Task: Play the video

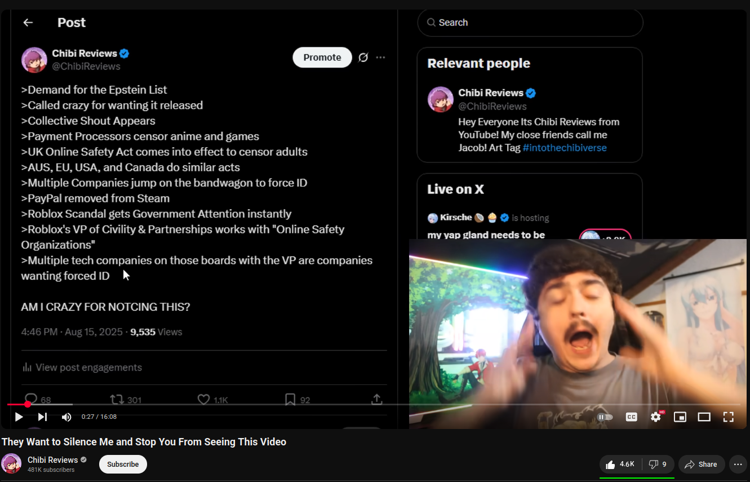Action: click(x=19, y=417)
